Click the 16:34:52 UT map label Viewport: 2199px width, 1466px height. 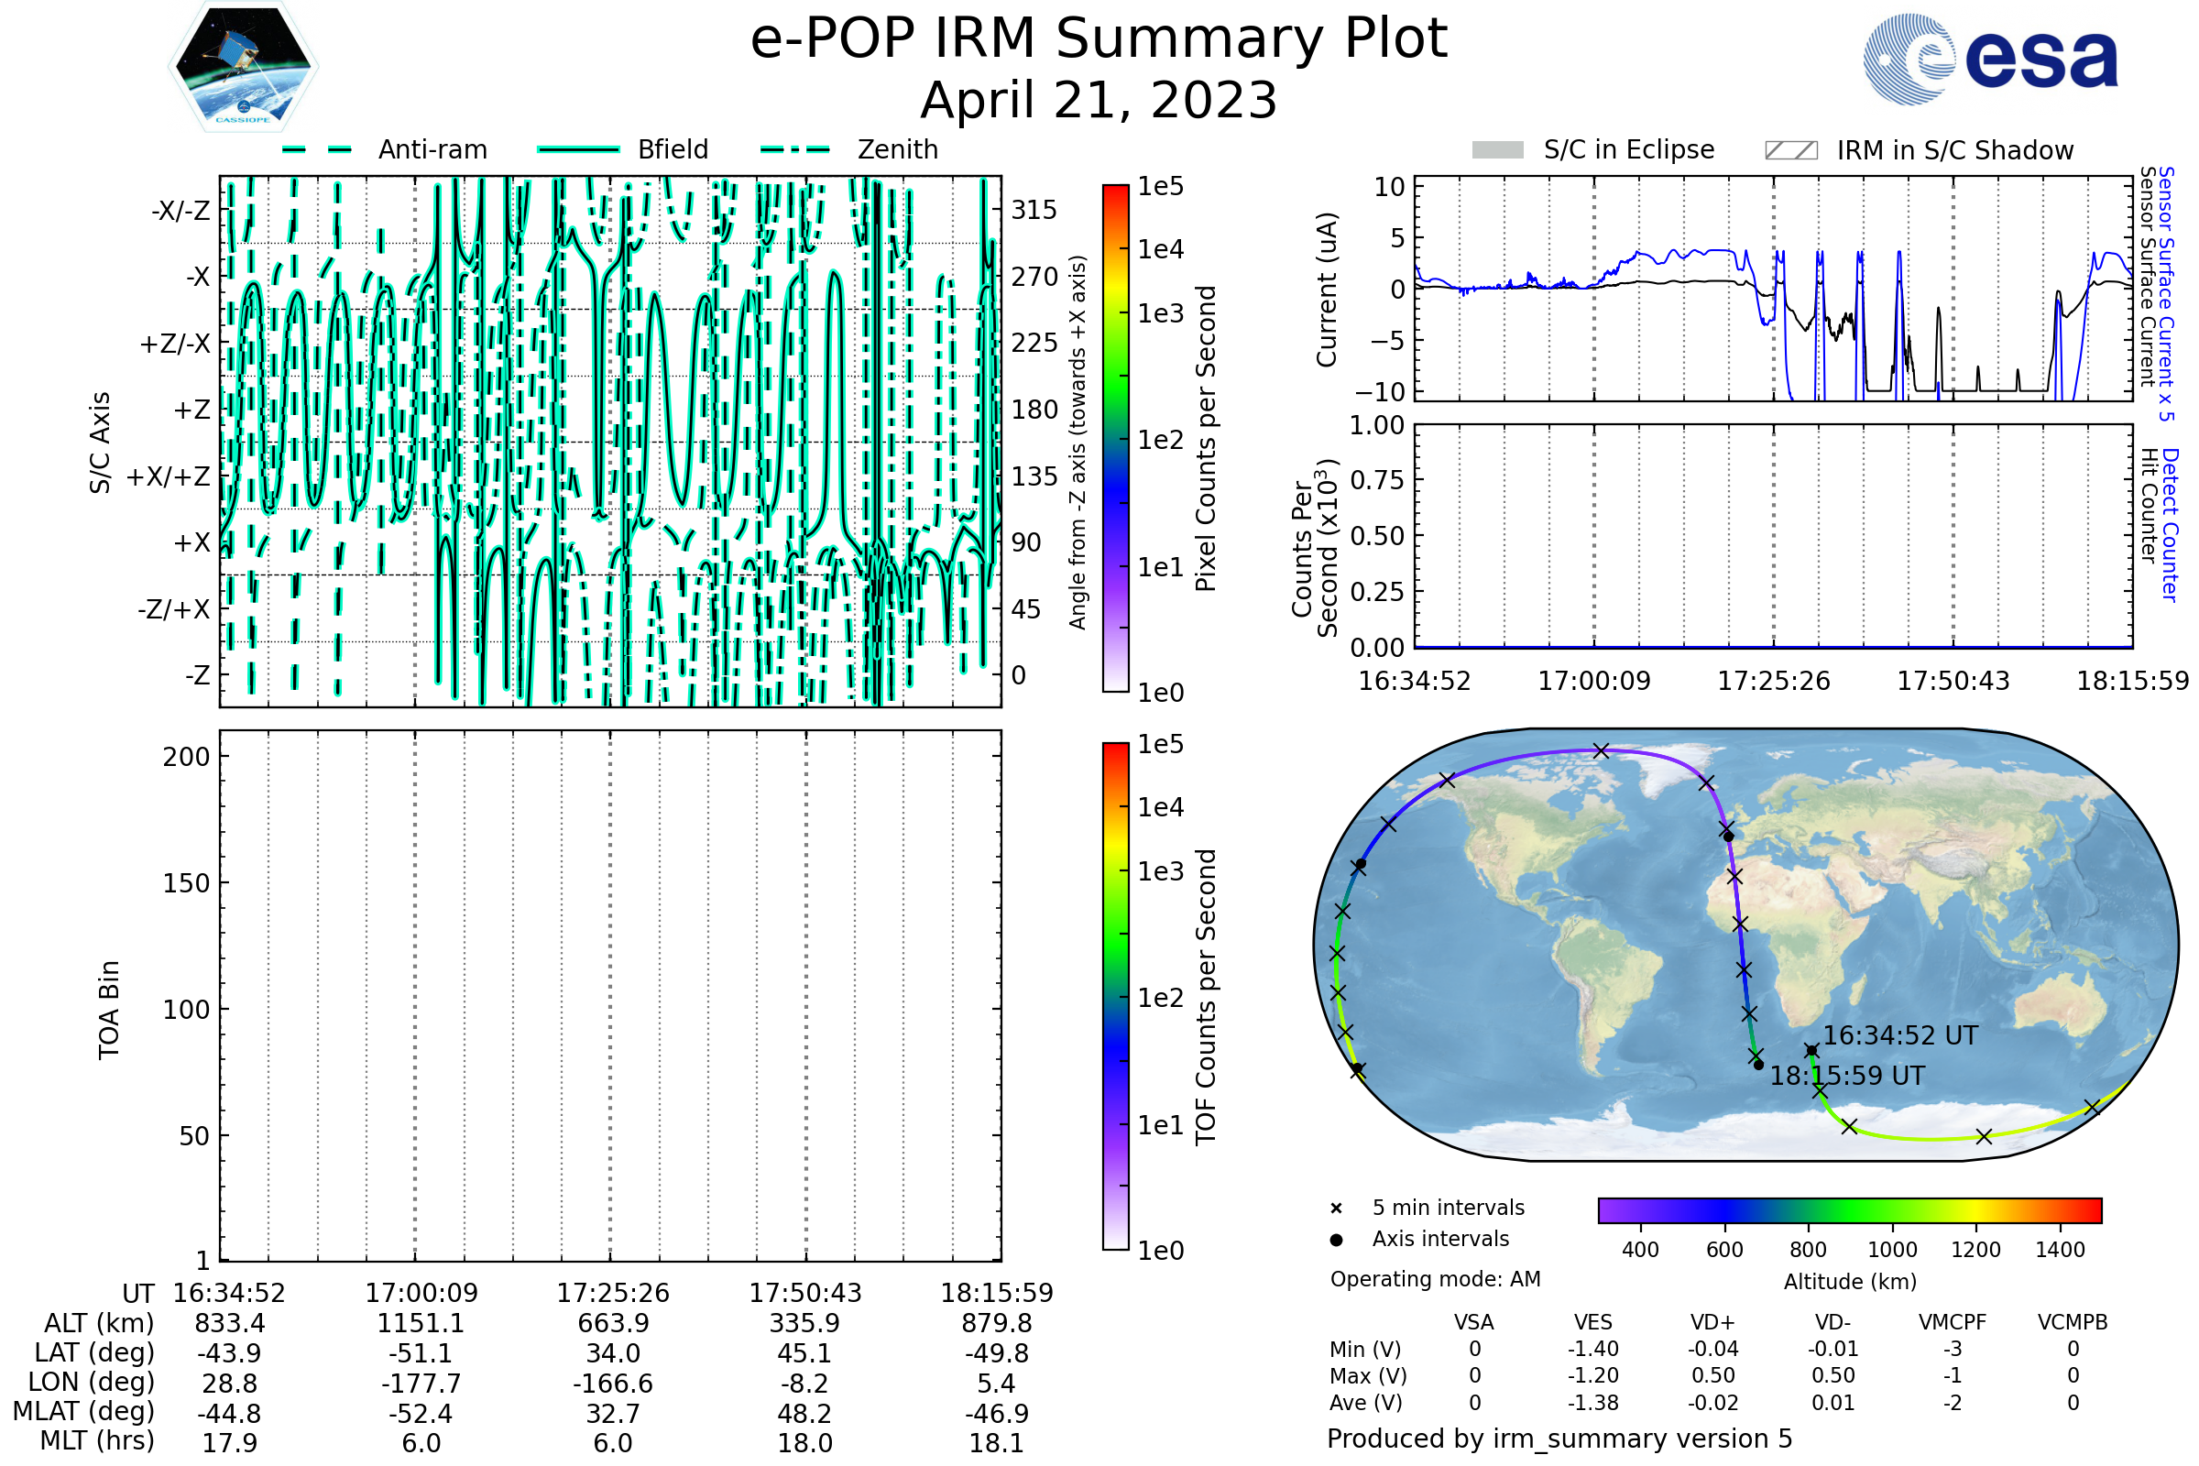1900,1036
